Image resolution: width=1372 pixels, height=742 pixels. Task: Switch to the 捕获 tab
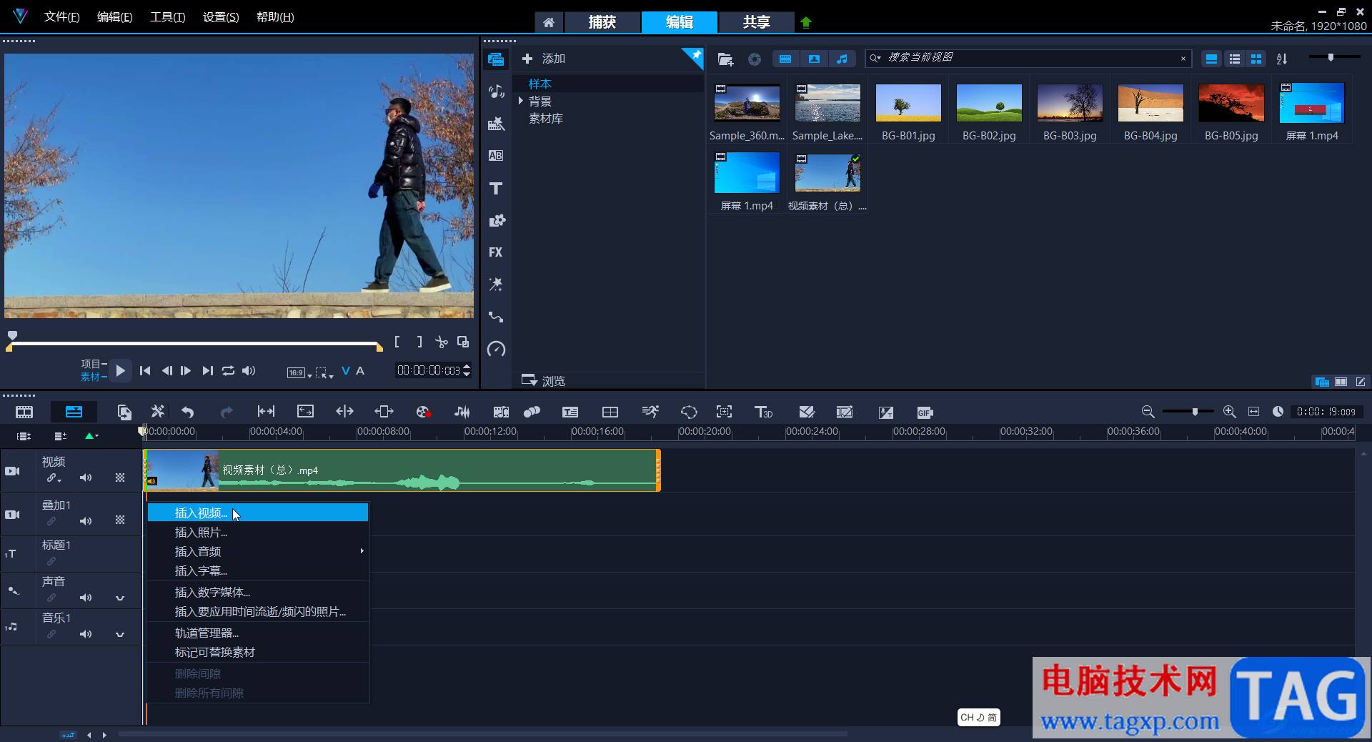coord(602,22)
